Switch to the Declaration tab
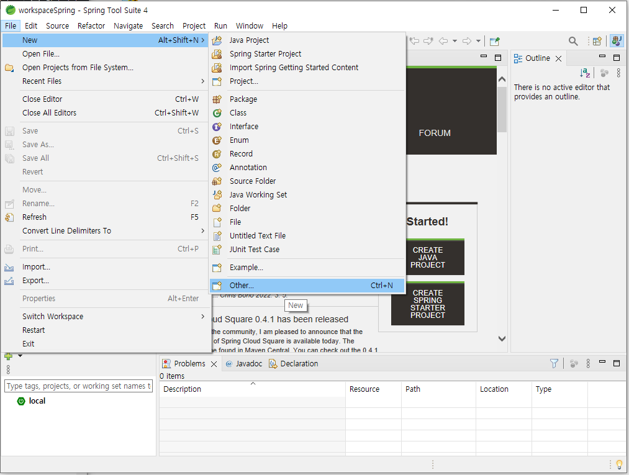 [294, 363]
